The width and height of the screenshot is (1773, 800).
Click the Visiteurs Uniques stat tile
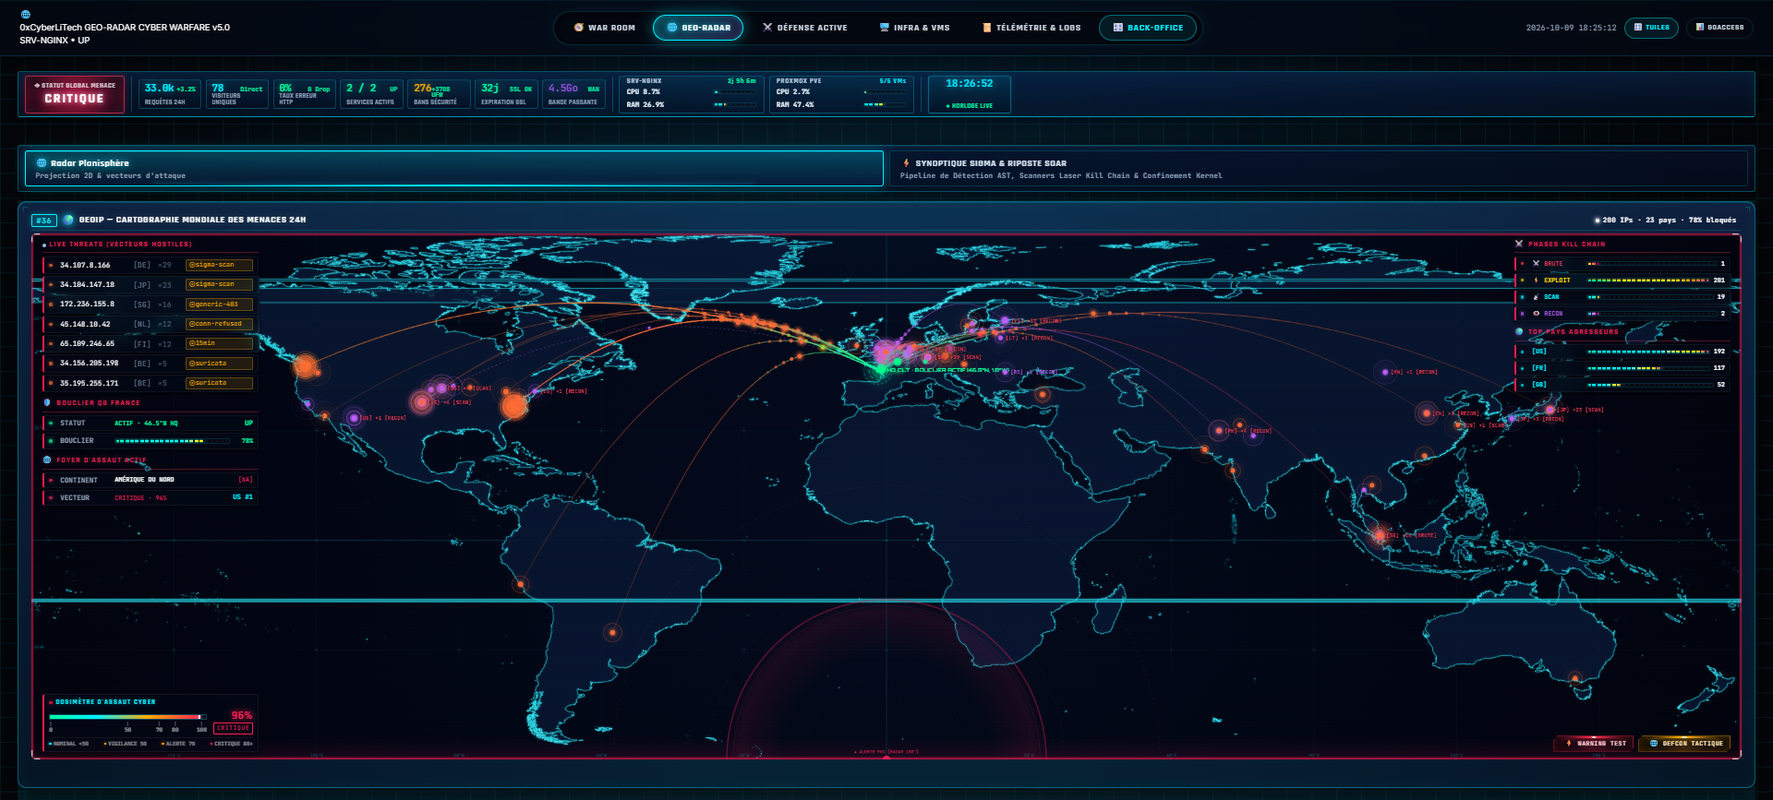(x=237, y=94)
